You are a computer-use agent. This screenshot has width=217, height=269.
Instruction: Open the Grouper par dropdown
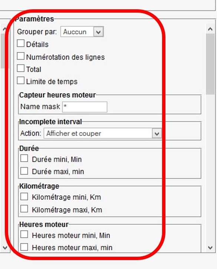click(x=82, y=32)
